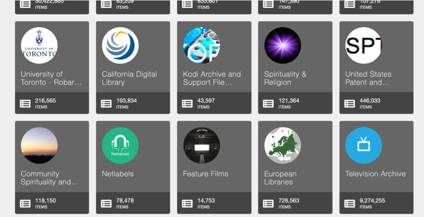Image resolution: width=424 pixels, height=217 pixels.
Task: Select the 726,563 items count bar
Action: point(295,203)
